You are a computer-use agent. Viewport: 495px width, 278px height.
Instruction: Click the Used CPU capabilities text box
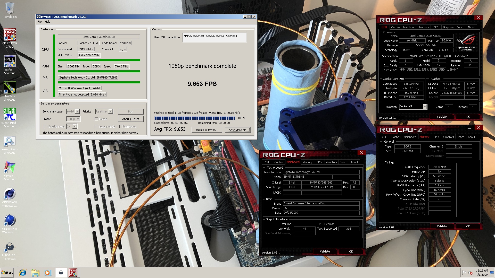(x=214, y=38)
